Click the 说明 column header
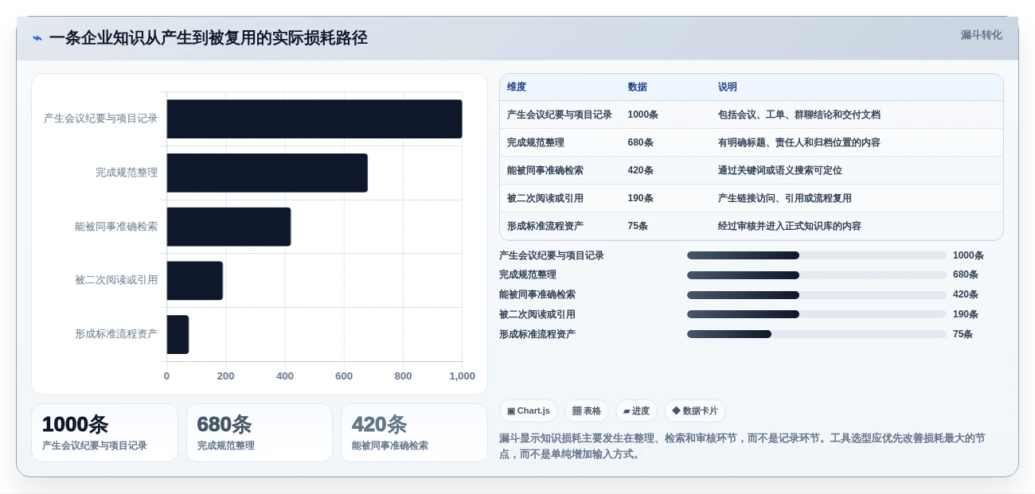The height and width of the screenshot is (494, 1035). tap(728, 87)
